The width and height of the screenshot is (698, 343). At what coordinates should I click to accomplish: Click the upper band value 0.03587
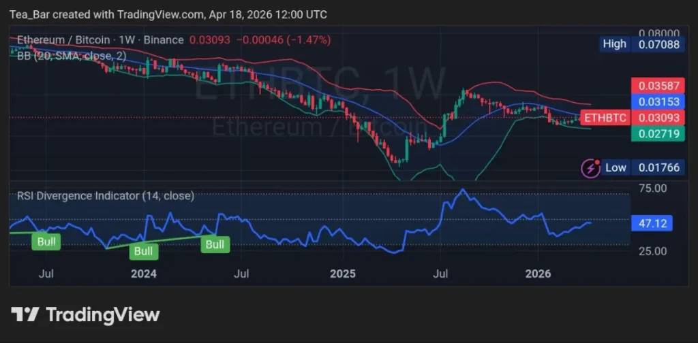[x=655, y=86]
